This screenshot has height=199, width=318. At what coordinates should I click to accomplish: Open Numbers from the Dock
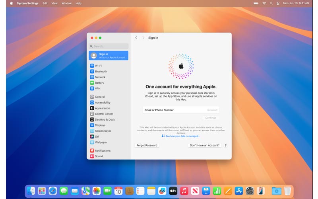point(217,191)
